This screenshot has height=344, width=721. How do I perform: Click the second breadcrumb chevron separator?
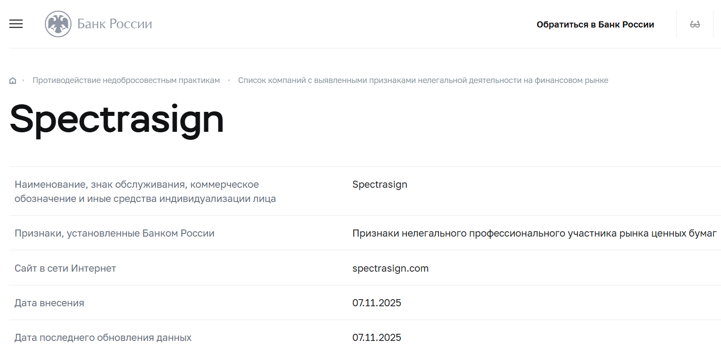pyautogui.click(x=229, y=80)
